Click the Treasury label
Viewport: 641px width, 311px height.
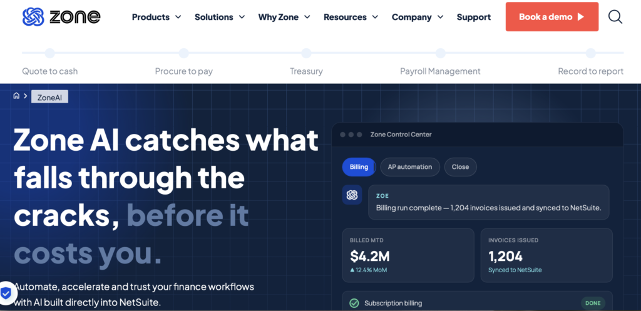[306, 71]
